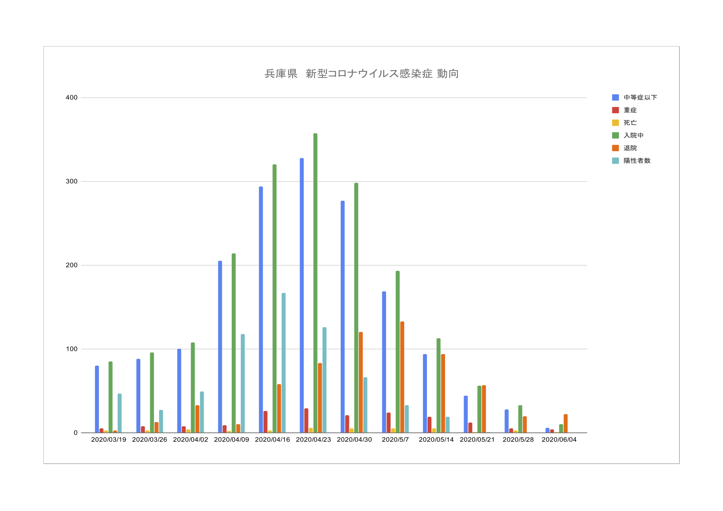Select the teal 陽性者数 bar for 2020/04/16
This screenshot has width=723, height=511.
click(x=284, y=363)
